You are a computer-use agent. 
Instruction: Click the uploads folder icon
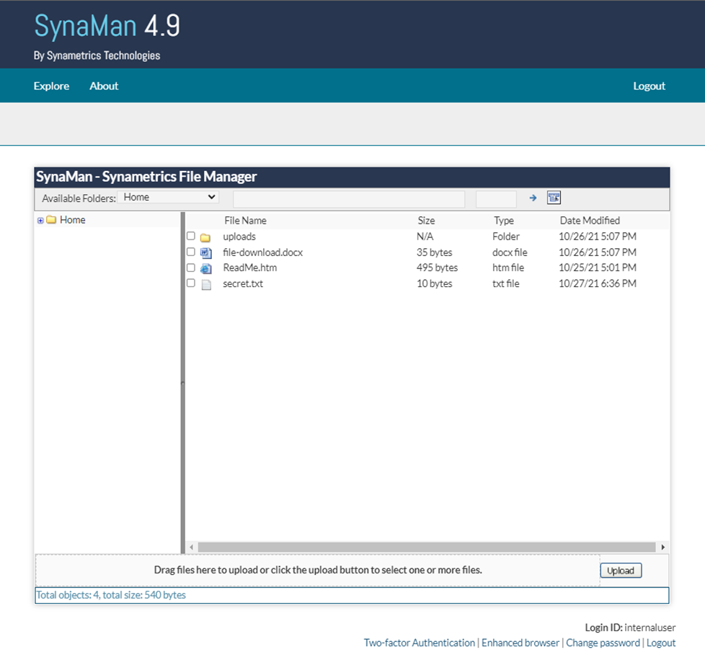(205, 237)
